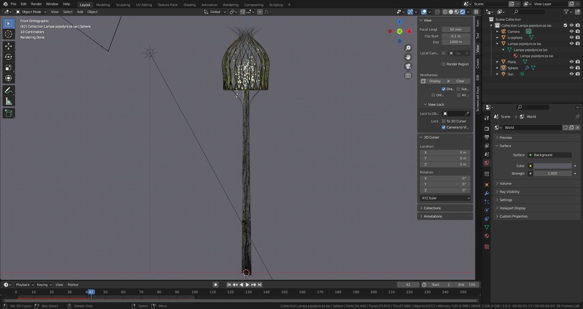Toggle Plane visibility eye icon
The image size is (583, 309).
click(571, 62)
